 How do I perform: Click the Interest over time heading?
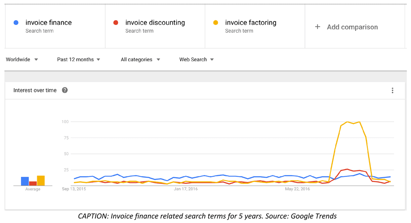click(x=35, y=91)
